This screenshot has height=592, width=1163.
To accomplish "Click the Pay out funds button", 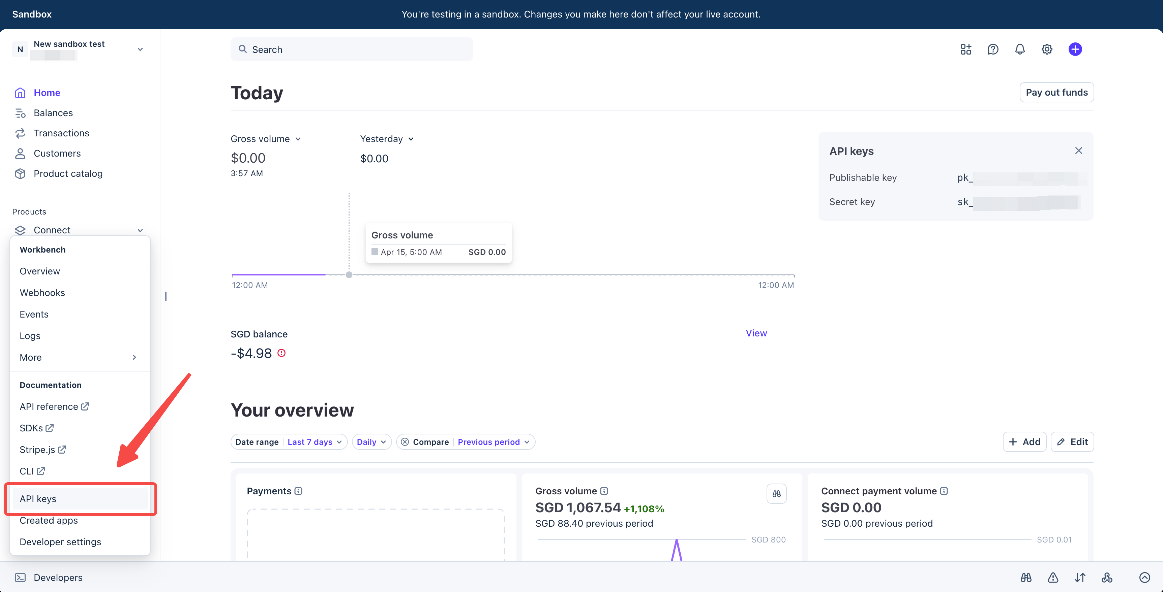I will 1056,92.
